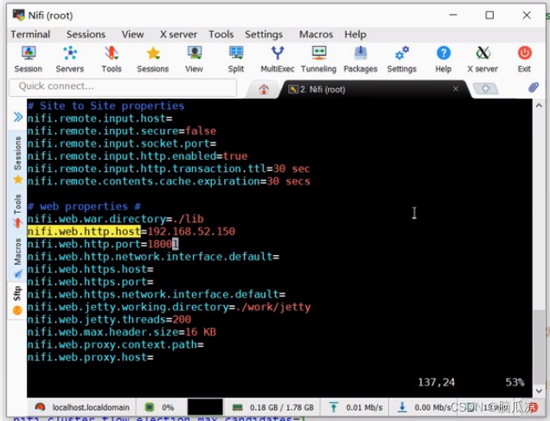
Task: Open the Sftp sidebar tab
Action: click(x=18, y=301)
